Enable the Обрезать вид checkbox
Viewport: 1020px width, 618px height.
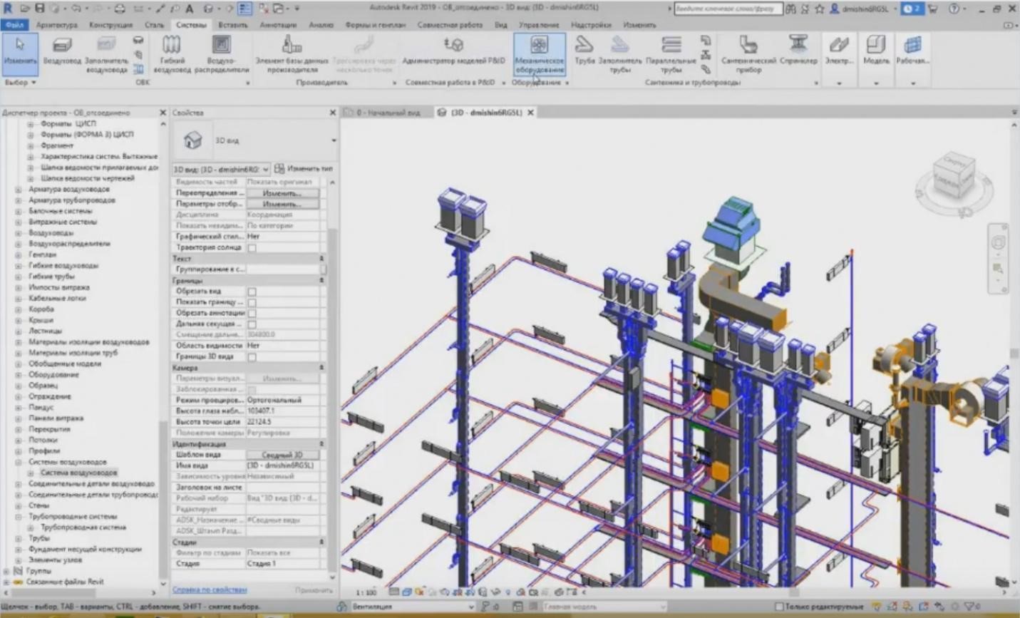[x=252, y=291]
